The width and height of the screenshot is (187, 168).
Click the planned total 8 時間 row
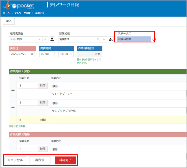click(98, 120)
